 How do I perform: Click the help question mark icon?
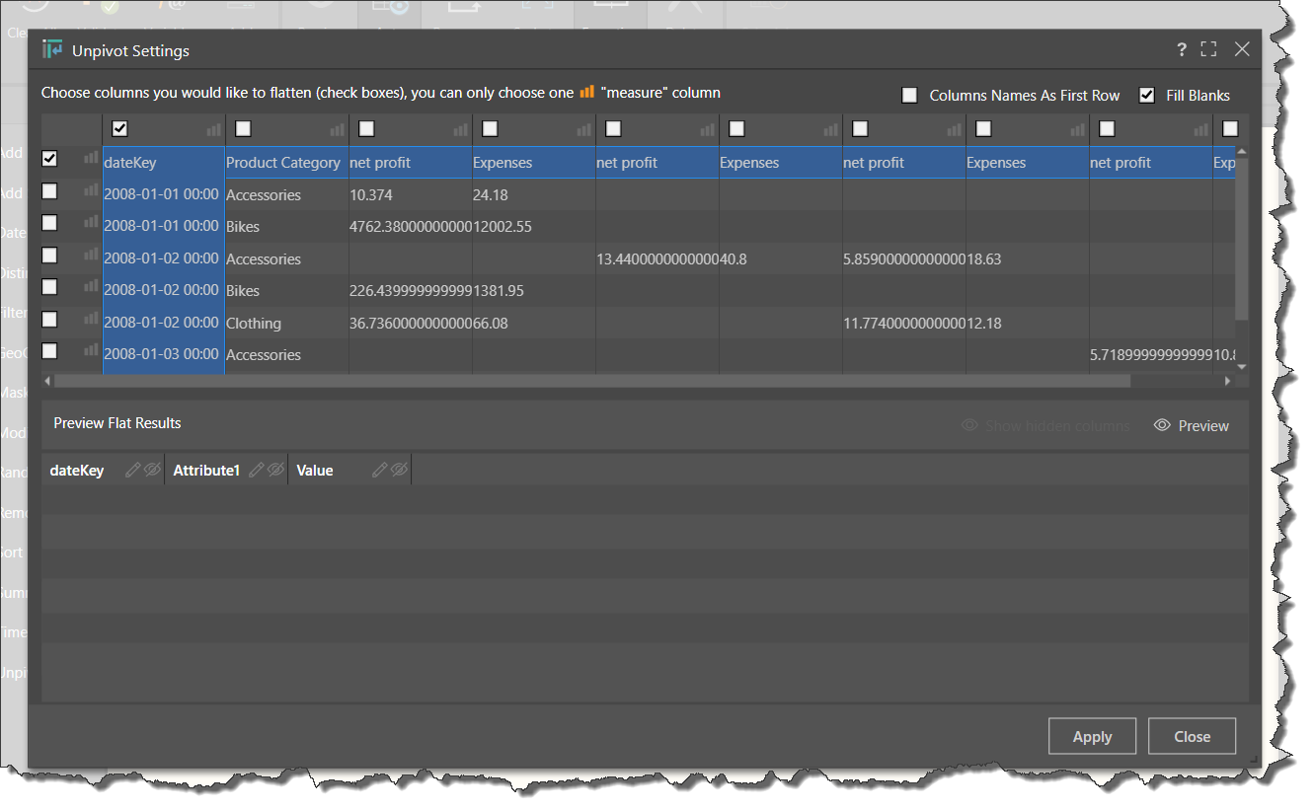(x=1182, y=49)
